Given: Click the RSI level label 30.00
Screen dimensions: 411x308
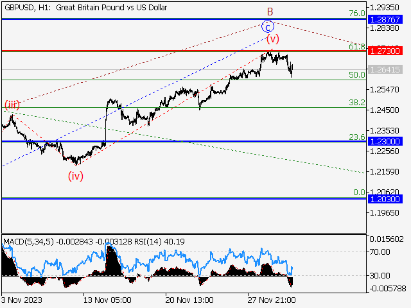Looking at the screenshot, I should click(380, 275).
